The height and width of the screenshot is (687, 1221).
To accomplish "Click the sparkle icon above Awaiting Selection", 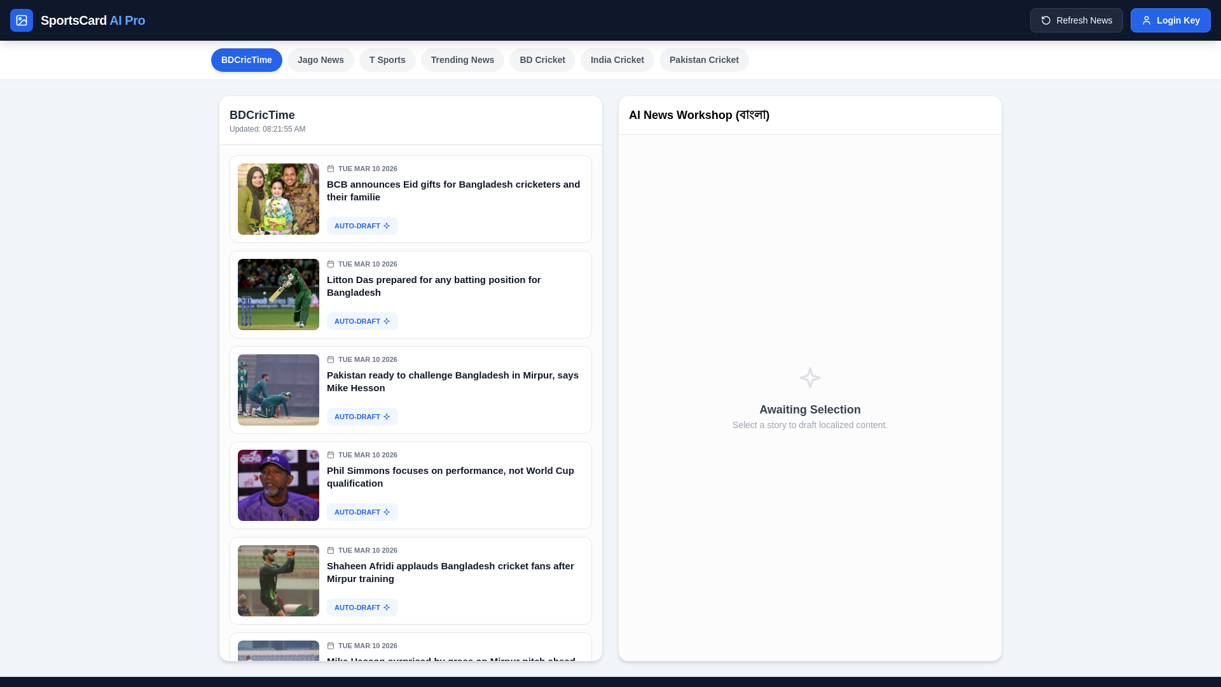I will click(810, 378).
